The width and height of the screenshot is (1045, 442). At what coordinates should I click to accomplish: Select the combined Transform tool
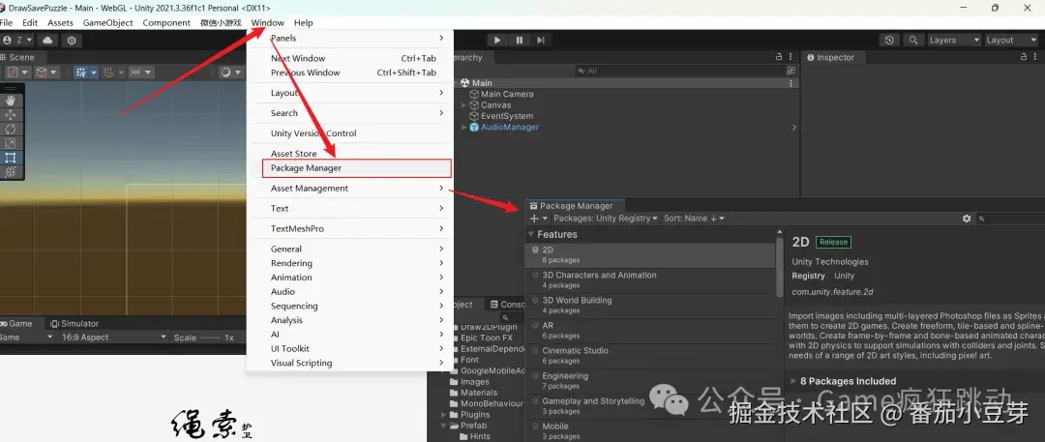tap(11, 172)
